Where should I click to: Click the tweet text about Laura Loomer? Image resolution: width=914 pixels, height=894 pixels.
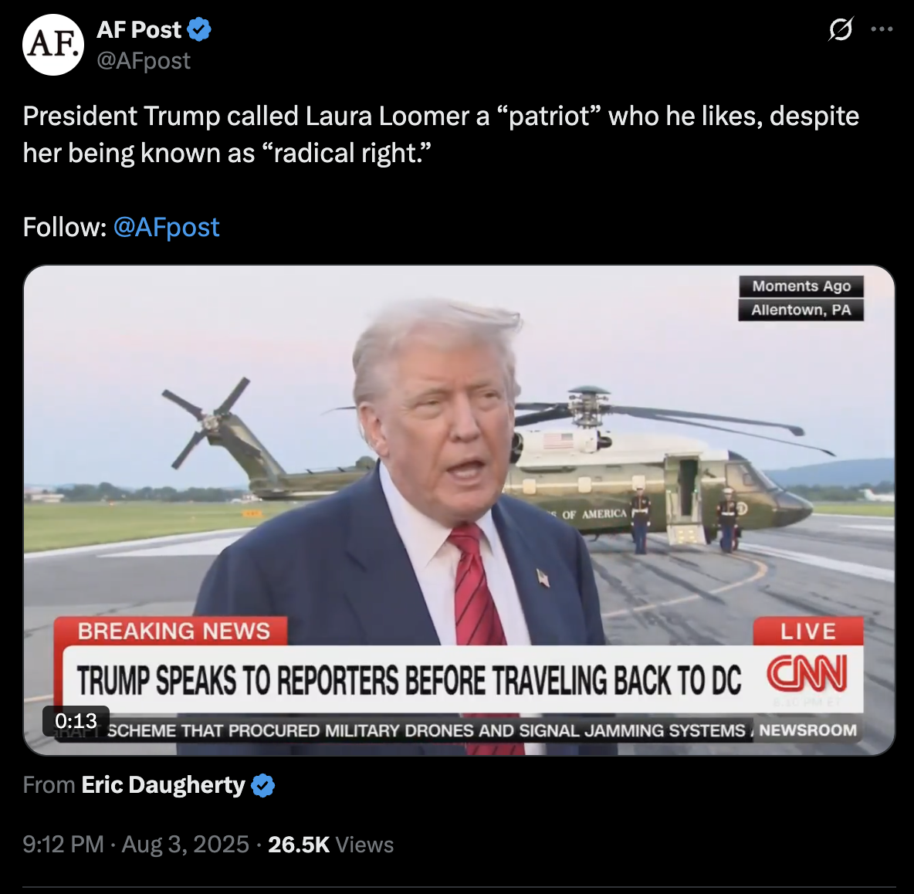(441, 134)
